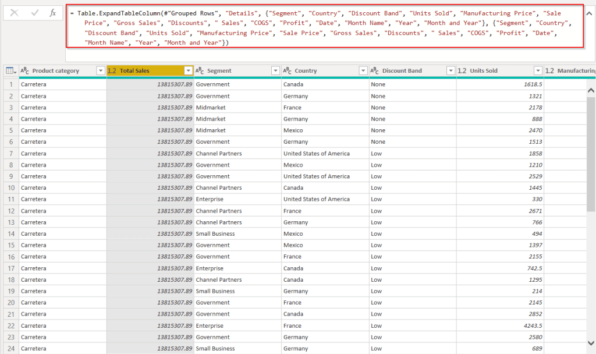Click Country cell in row 3, France
Viewport: 596px width, 354px height.
coord(325,107)
